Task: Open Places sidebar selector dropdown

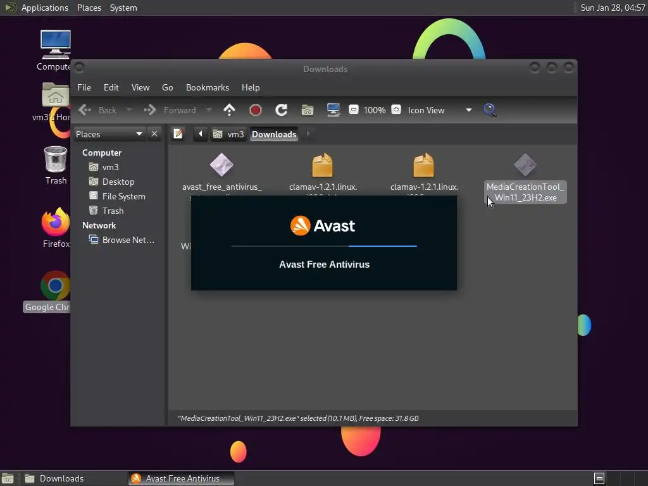Action: point(109,134)
